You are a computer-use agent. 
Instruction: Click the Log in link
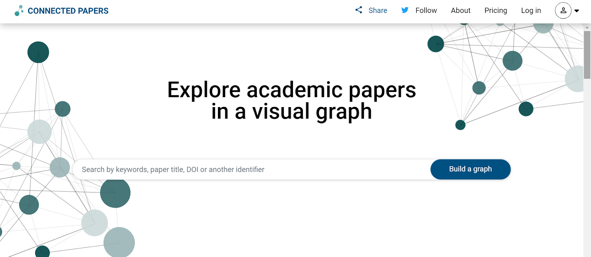[530, 10]
